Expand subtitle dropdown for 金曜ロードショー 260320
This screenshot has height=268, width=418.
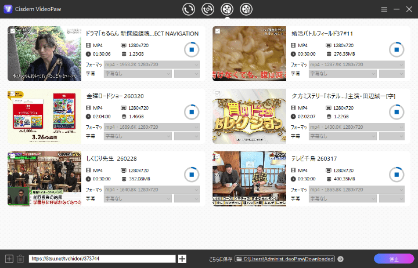pos(138,136)
